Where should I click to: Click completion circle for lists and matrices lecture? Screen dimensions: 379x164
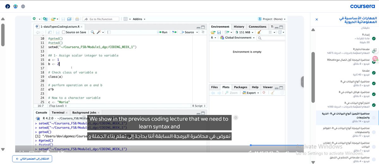(x=374, y=132)
